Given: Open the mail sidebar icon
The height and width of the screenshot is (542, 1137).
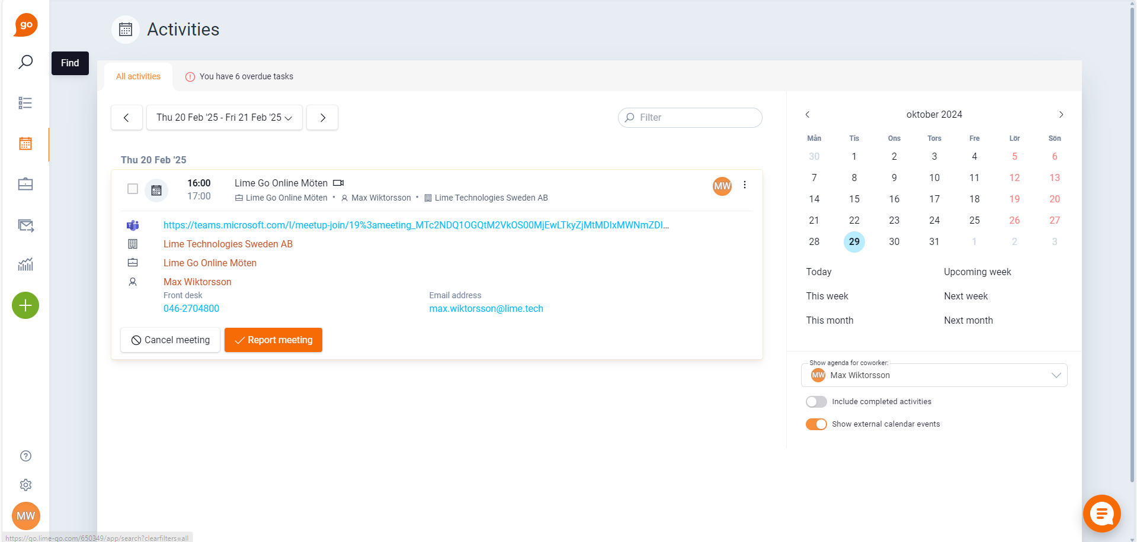Looking at the screenshot, I should point(25,225).
